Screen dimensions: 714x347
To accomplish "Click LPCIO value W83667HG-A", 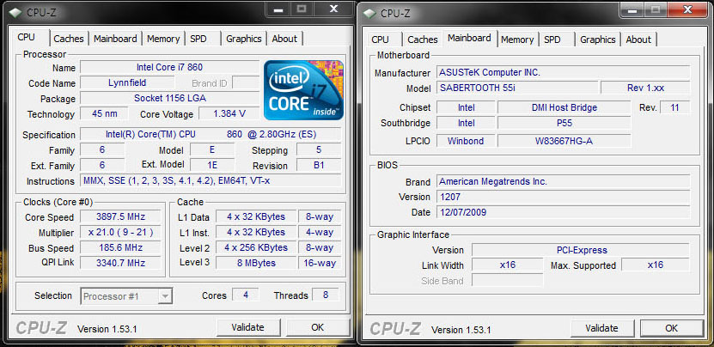I will click(x=564, y=141).
